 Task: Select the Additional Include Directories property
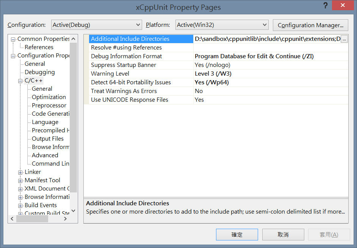(x=141, y=39)
